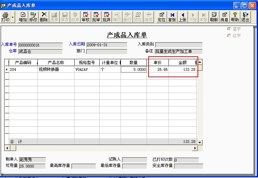Click the 计量单位 column header
This screenshot has width=258, height=178.
coord(110,63)
